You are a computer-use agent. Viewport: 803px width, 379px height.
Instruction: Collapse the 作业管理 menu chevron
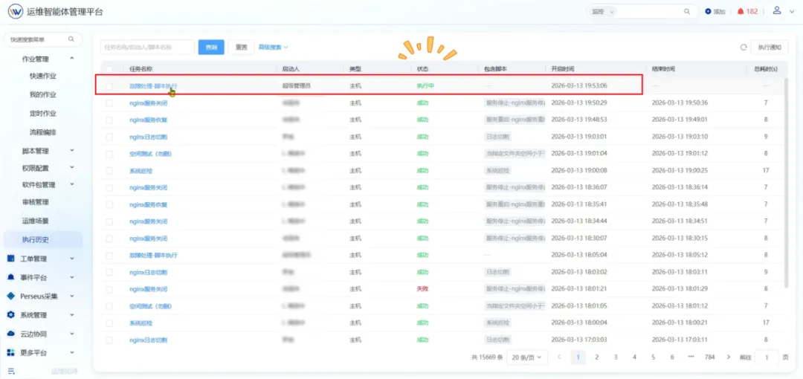click(x=71, y=59)
